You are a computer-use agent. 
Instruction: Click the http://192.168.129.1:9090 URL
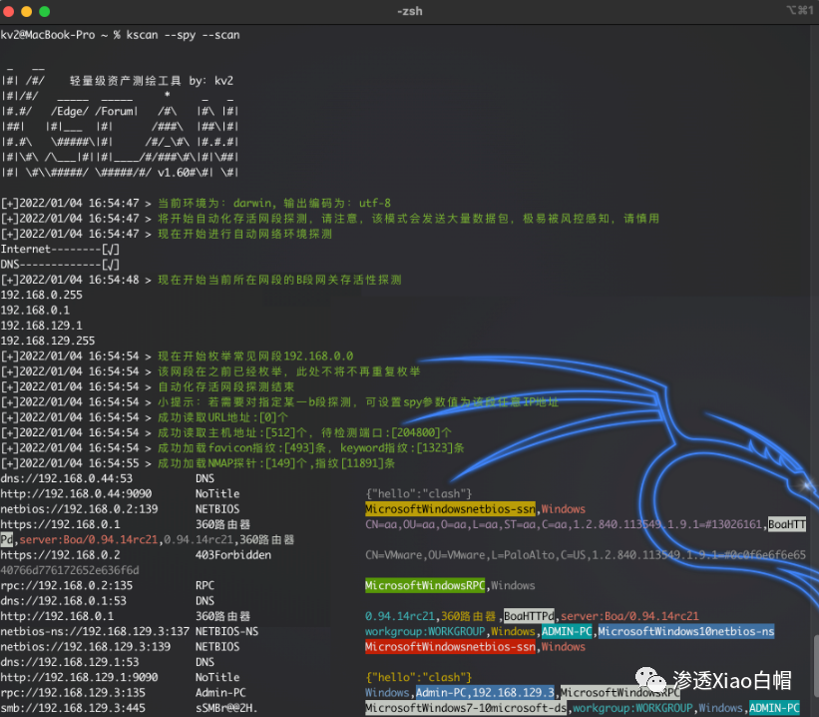click(80, 677)
